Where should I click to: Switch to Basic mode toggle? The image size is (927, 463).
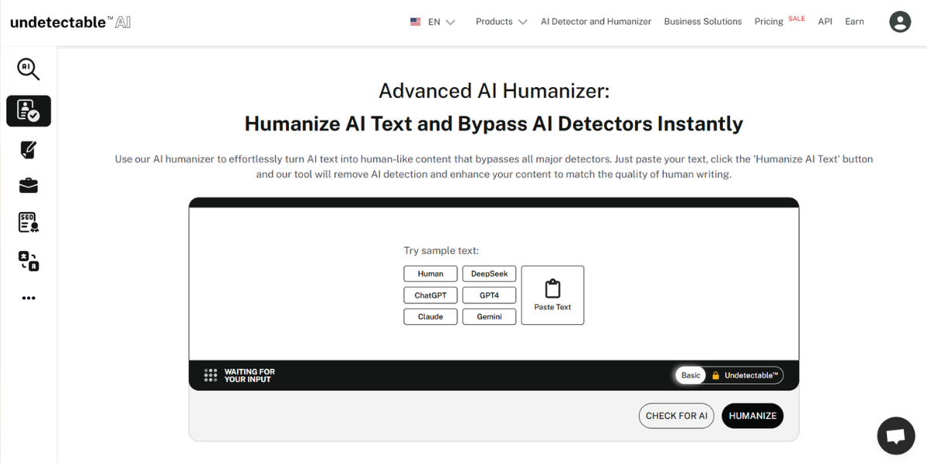coord(691,376)
